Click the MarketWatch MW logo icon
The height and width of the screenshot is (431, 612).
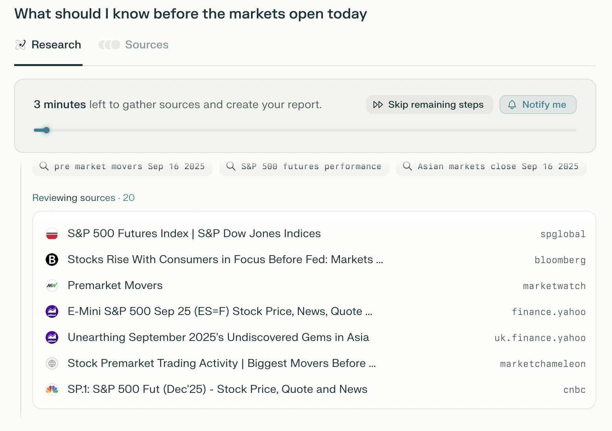point(52,286)
